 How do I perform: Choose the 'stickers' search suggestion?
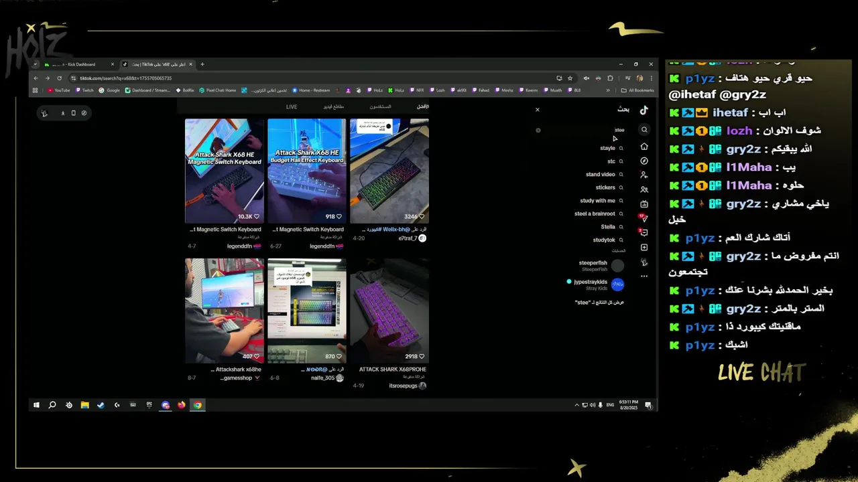pos(609,187)
